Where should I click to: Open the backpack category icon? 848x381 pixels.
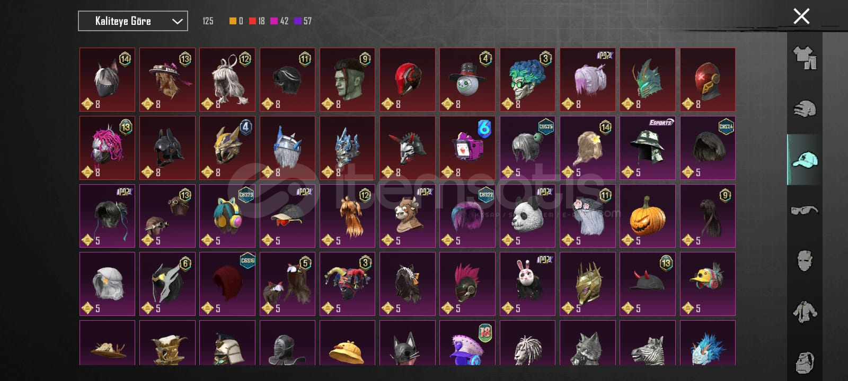[805, 362]
